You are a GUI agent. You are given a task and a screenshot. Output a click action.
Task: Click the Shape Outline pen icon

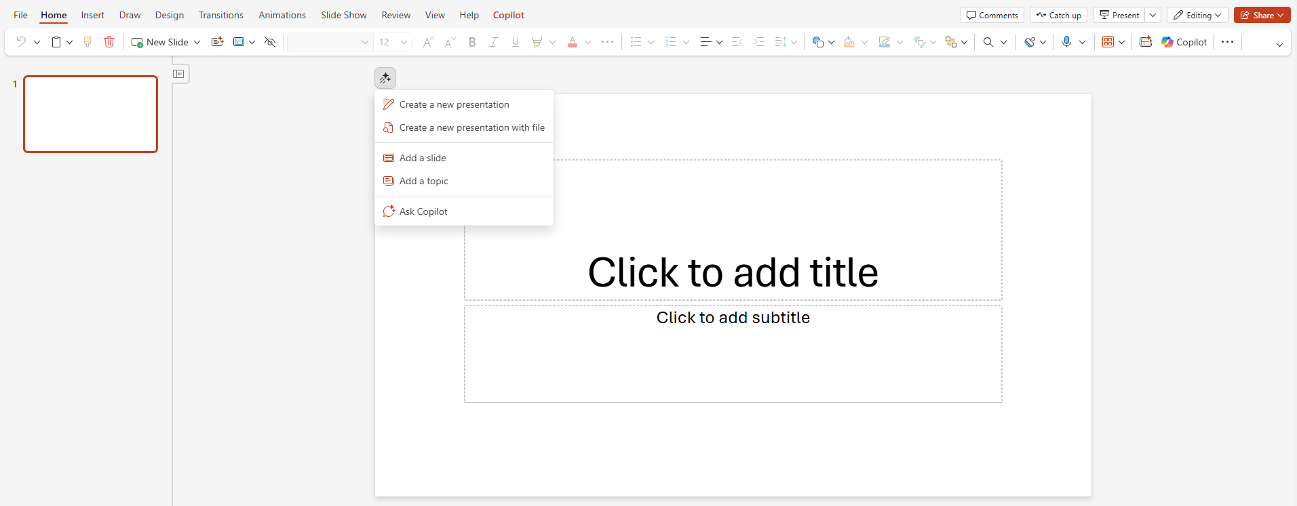[x=884, y=42]
